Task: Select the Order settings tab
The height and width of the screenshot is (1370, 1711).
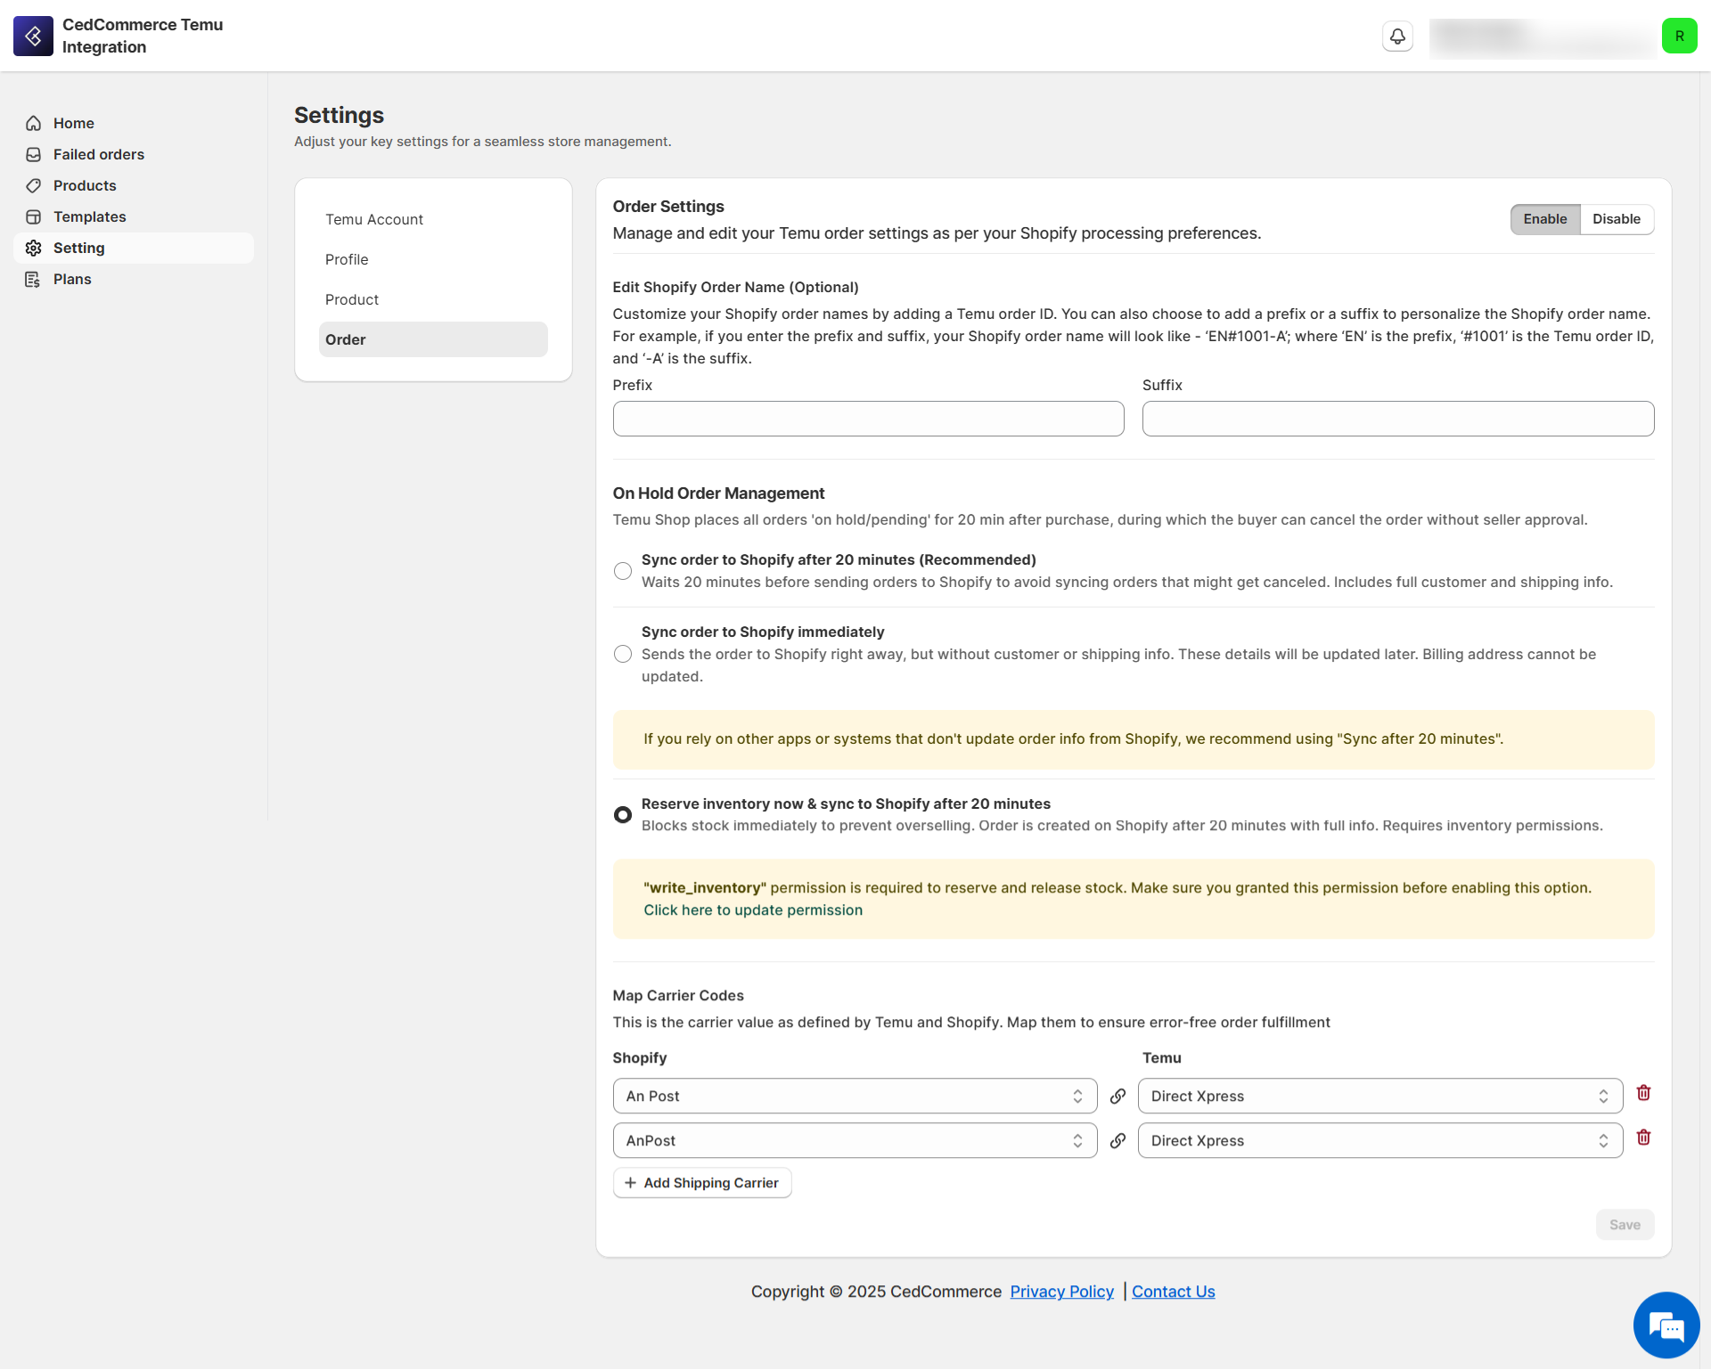Action: point(433,339)
